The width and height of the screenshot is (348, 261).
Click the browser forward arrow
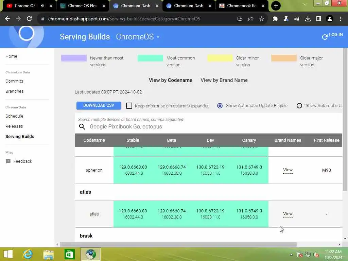coord(18,19)
